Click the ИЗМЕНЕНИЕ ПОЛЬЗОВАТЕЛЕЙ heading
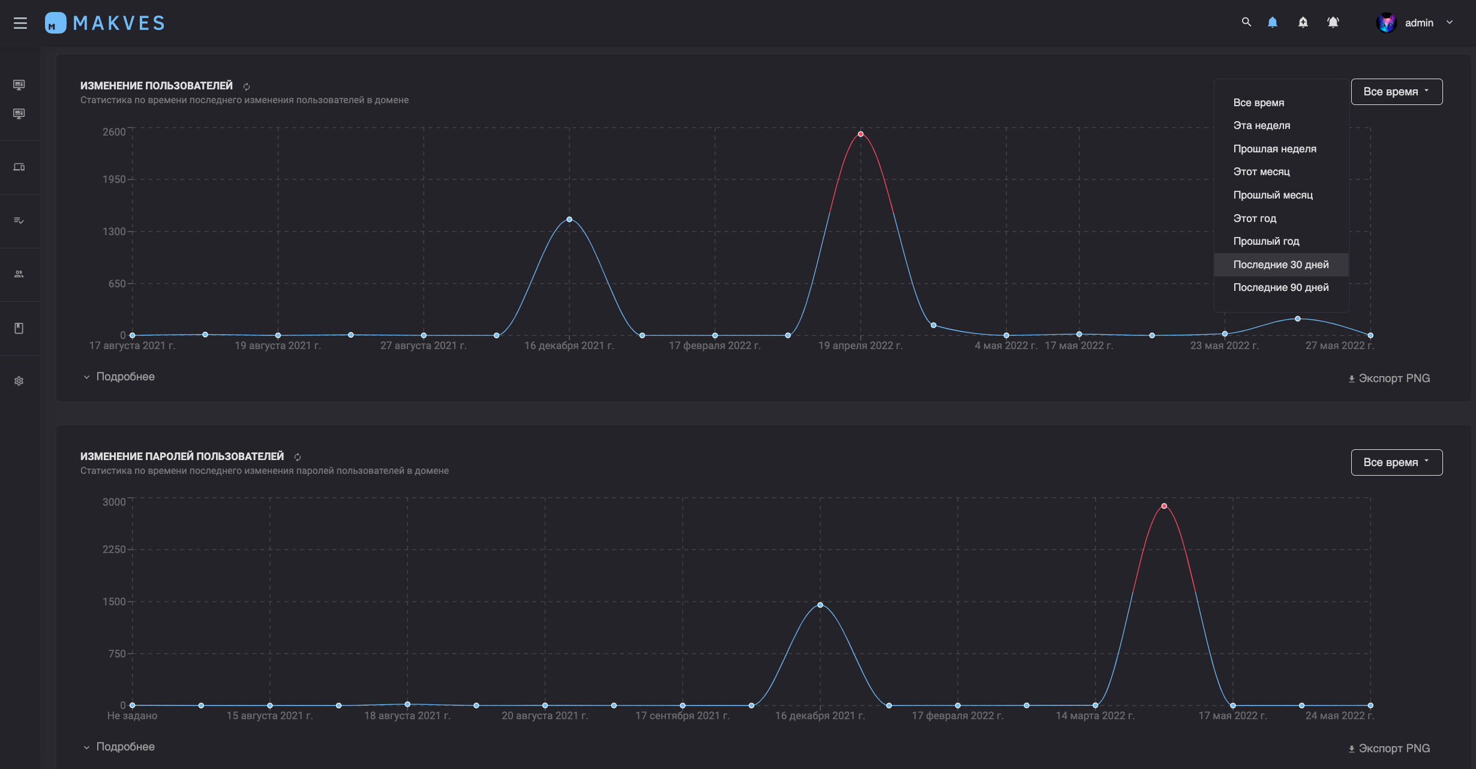Screen dimensions: 1476x769 (x=157, y=86)
